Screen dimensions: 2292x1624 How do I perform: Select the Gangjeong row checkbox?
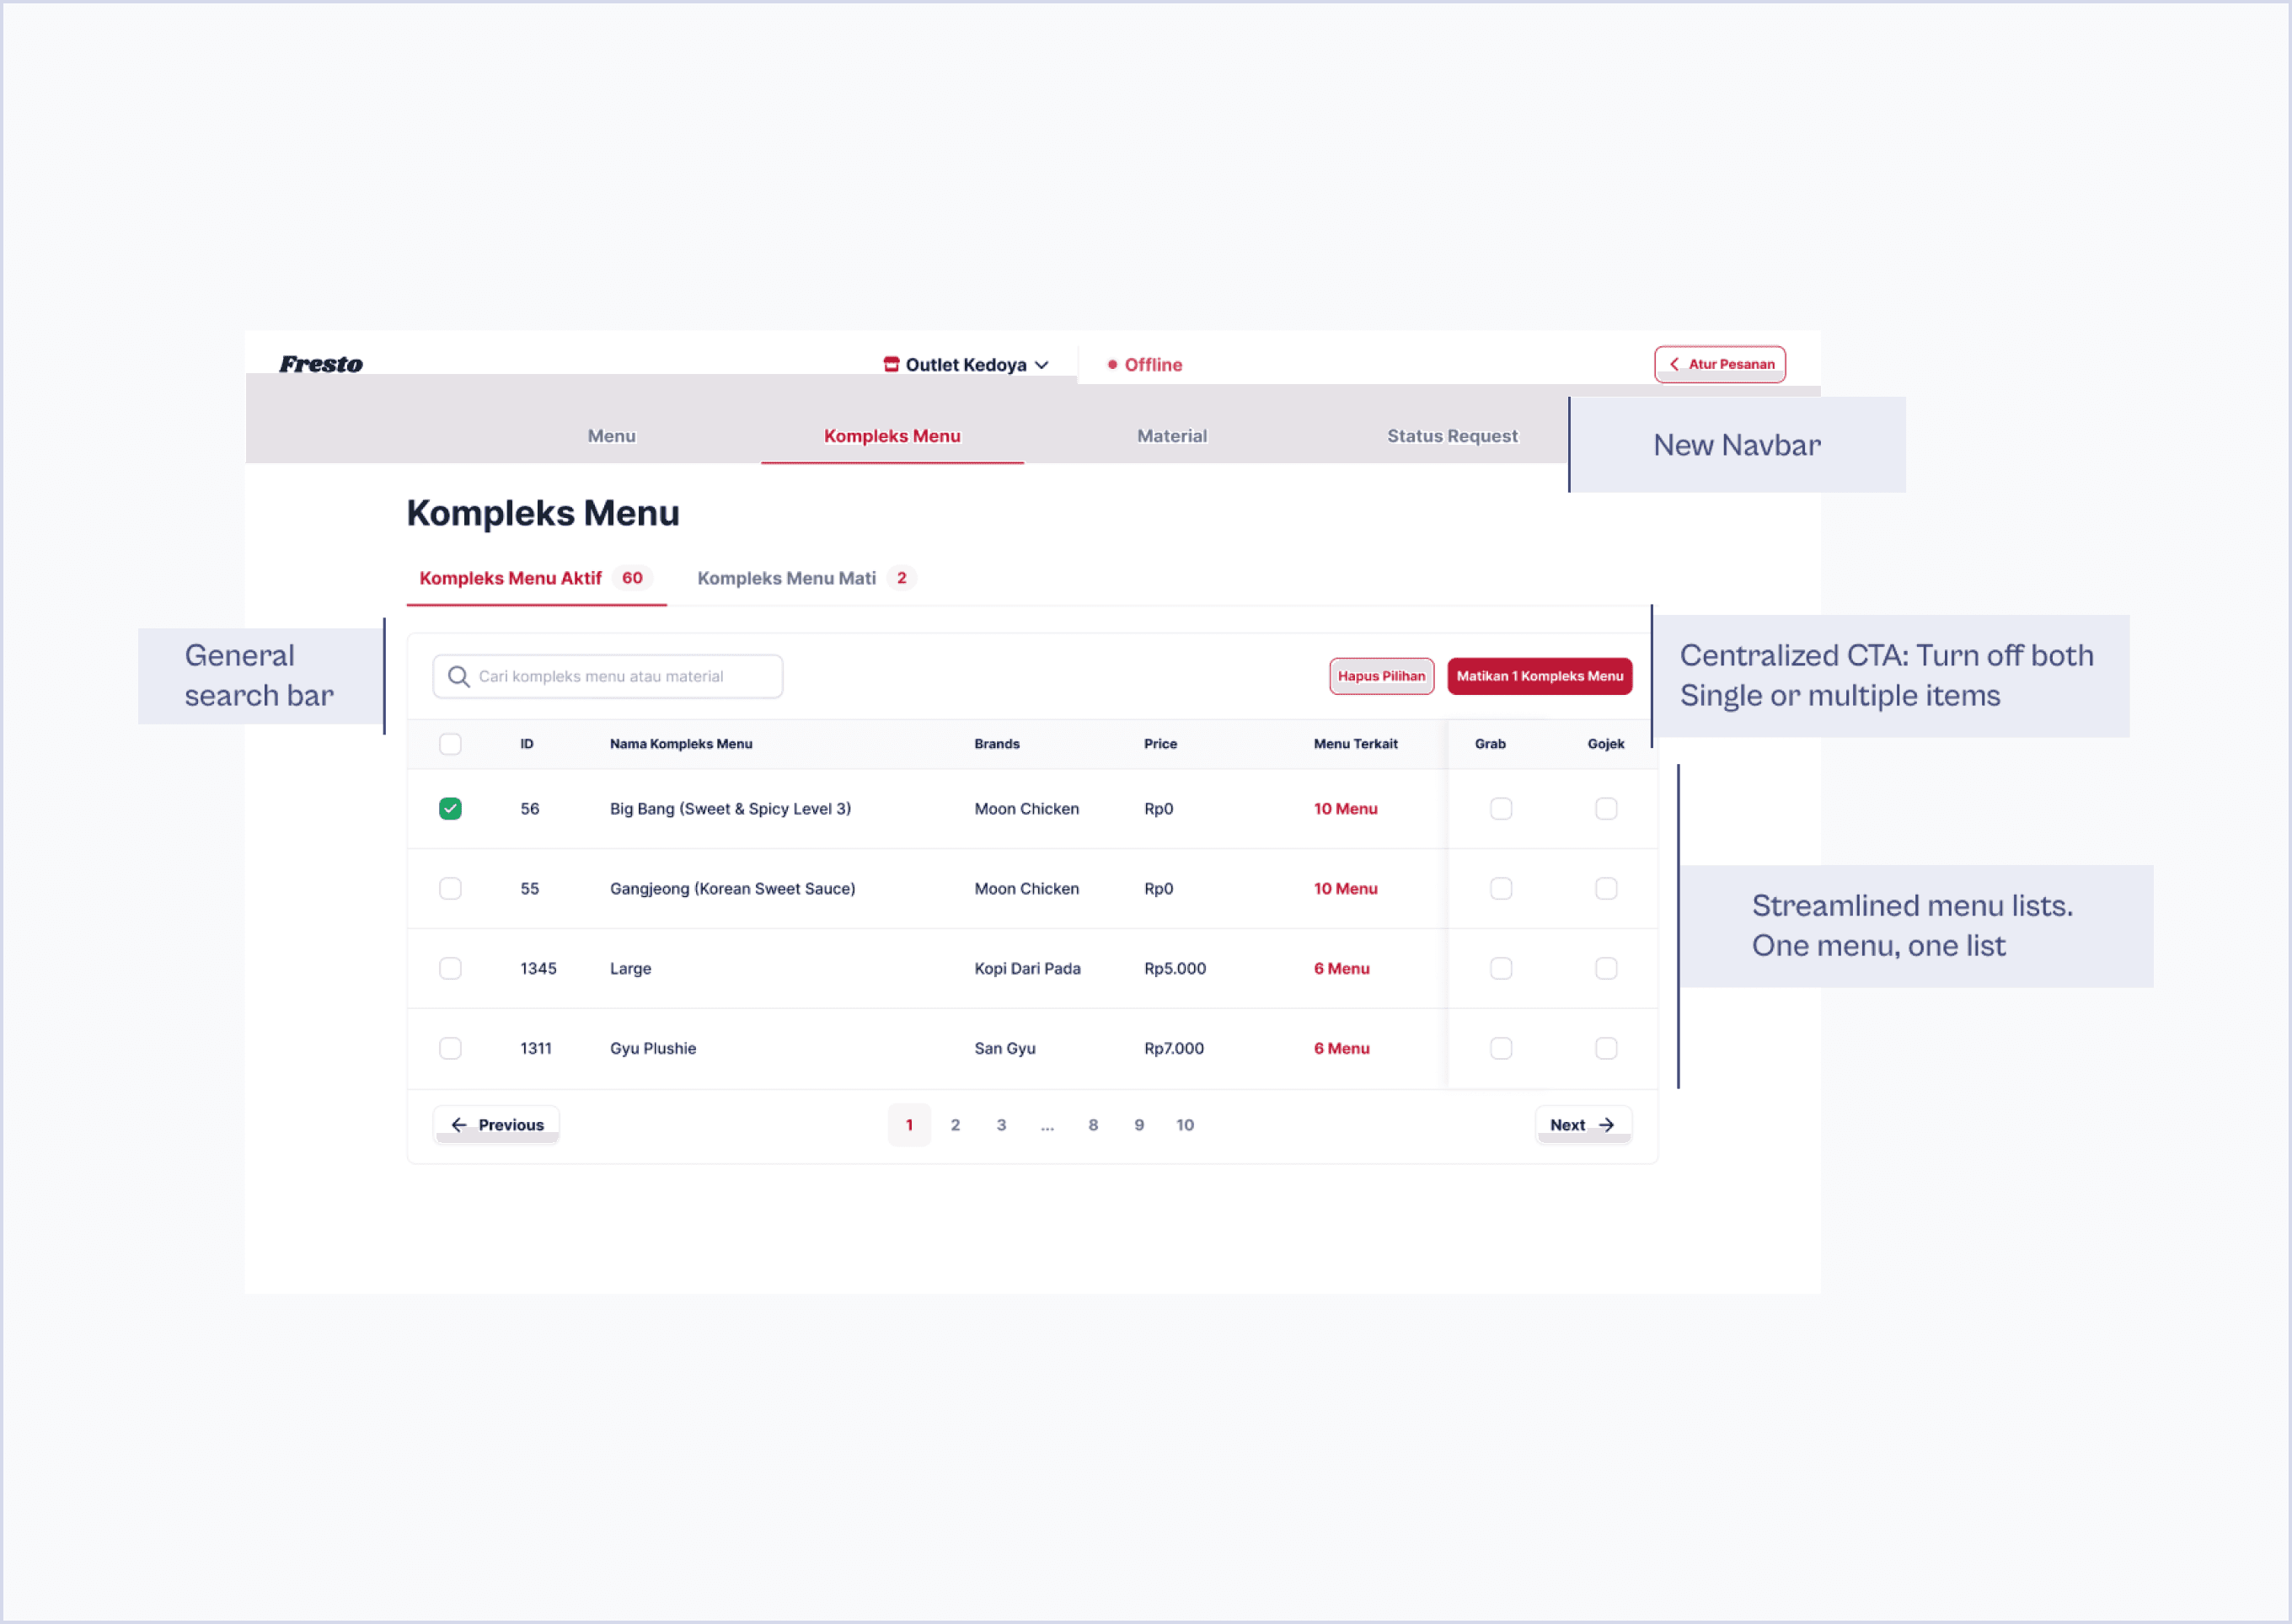[x=450, y=889]
